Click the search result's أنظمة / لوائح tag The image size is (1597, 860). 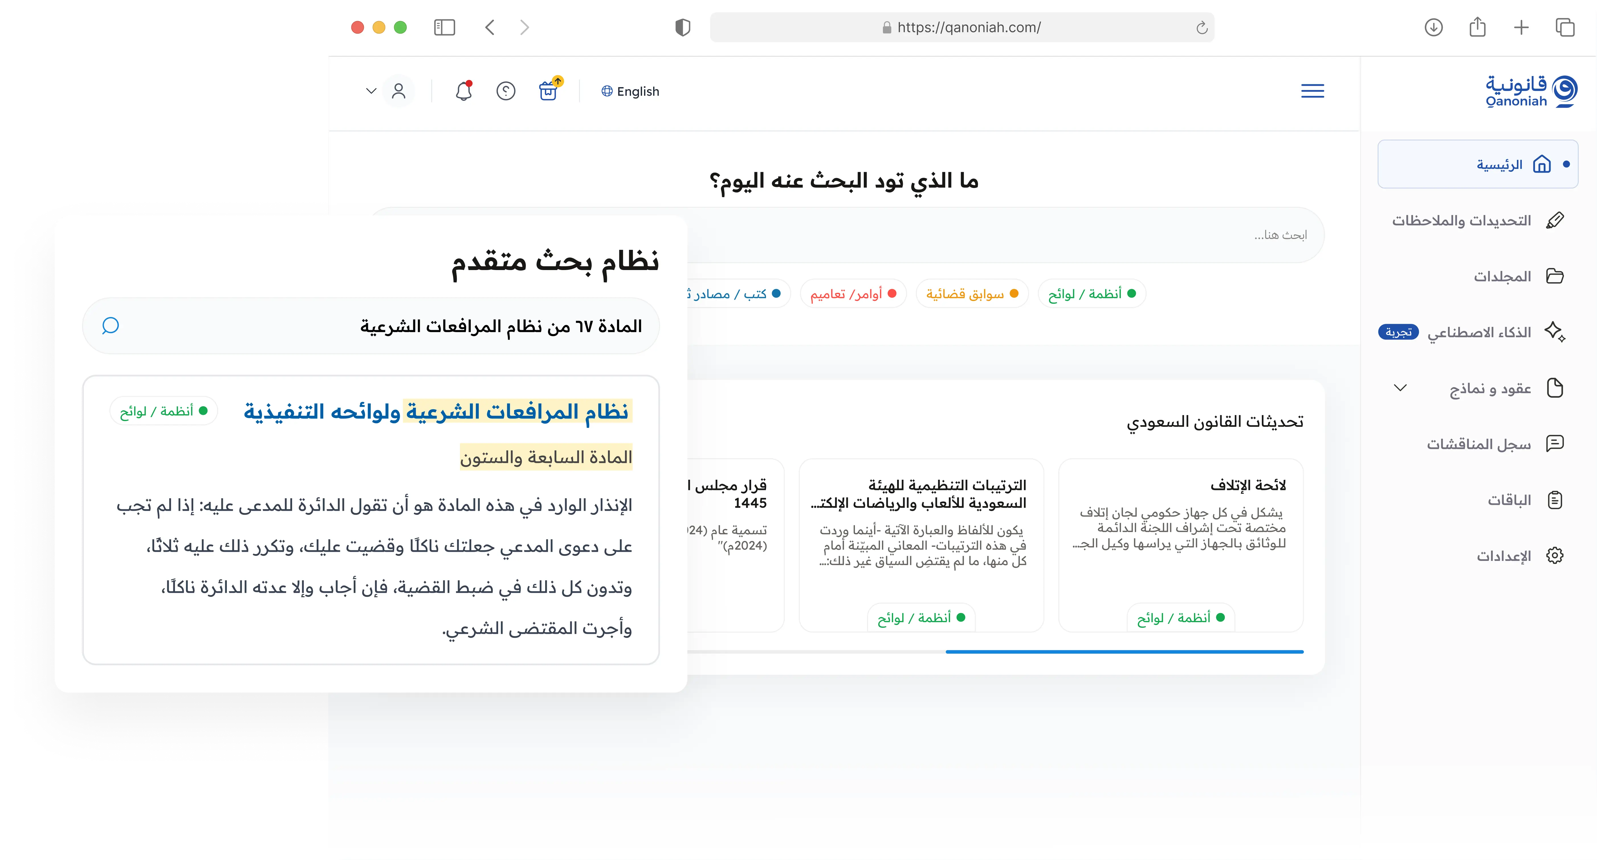[x=164, y=411]
